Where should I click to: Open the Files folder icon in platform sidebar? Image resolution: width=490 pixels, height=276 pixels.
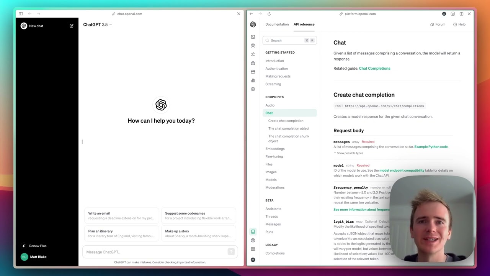[x=253, y=72]
